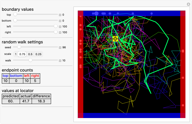
Task: Click the 'boundary values' heading
Action: coord(18,10)
